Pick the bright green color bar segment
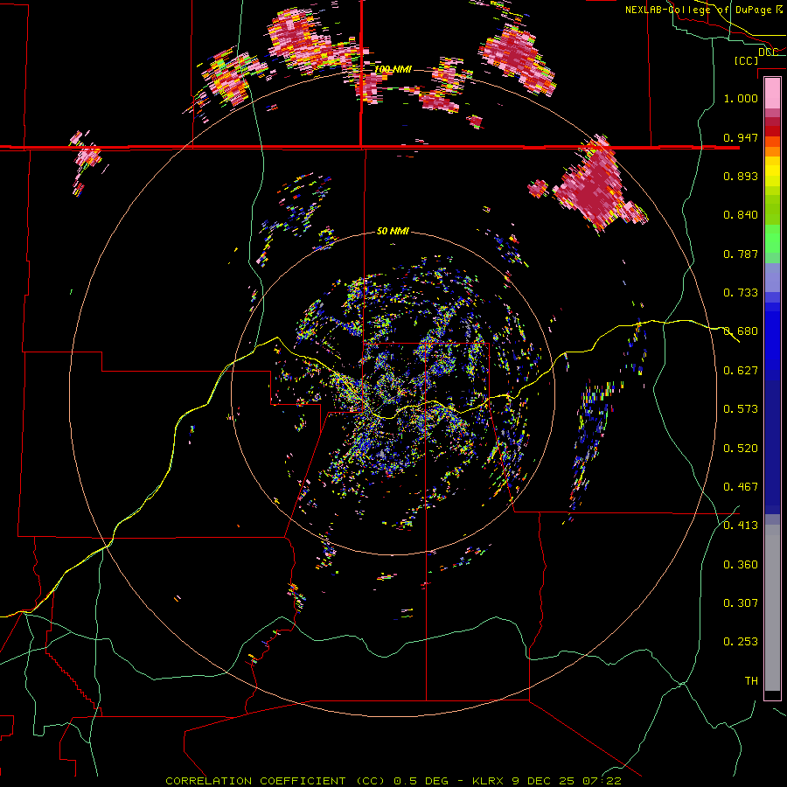 pyautogui.click(x=772, y=239)
